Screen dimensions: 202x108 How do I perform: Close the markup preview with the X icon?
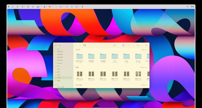click(x=8, y=6)
